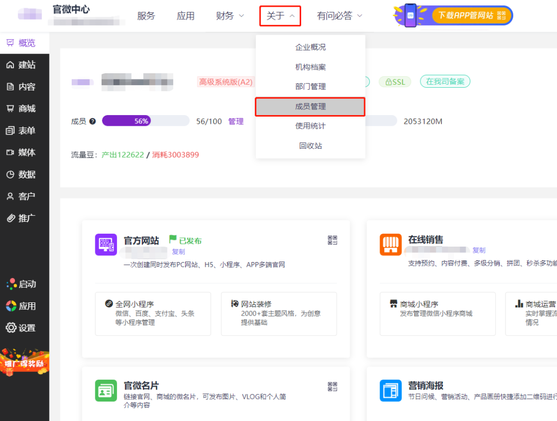557x421 pixels.
Task: Click the green 官微名片 card icon
Action: pyautogui.click(x=106, y=391)
